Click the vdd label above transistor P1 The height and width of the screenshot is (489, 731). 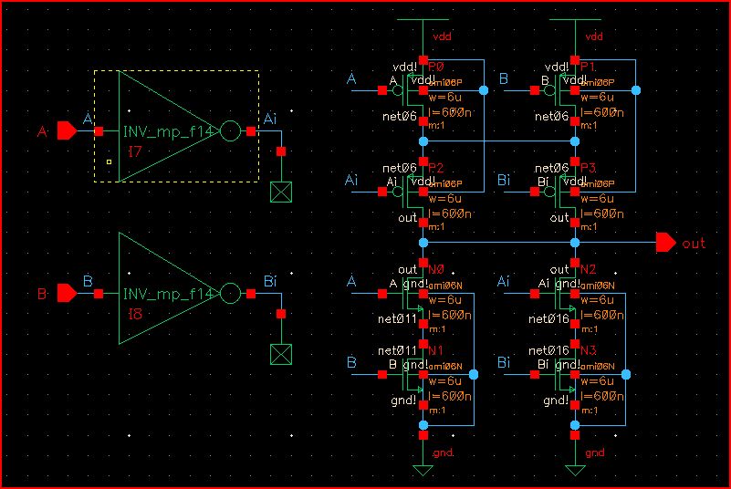pos(594,36)
